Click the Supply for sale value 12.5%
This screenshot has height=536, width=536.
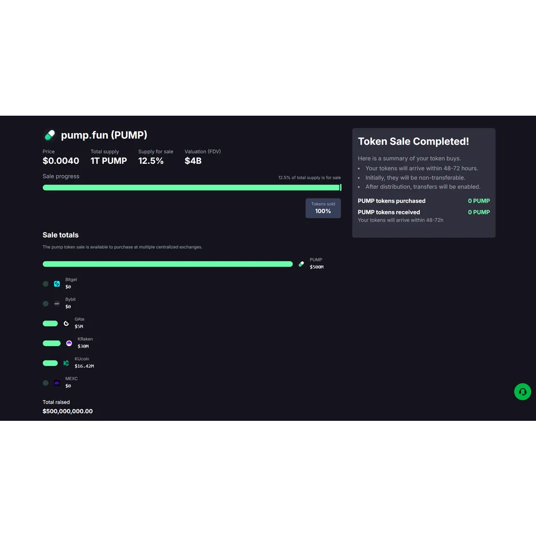pyautogui.click(x=151, y=161)
